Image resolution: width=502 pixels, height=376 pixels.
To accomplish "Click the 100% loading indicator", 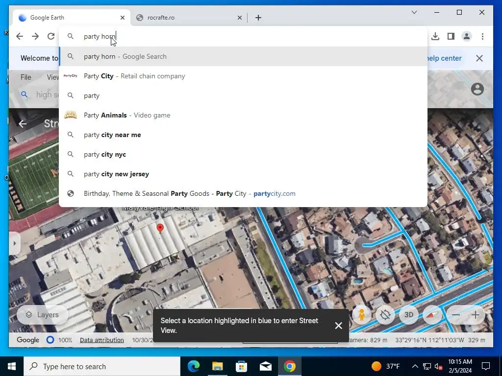I will pyautogui.click(x=59, y=340).
